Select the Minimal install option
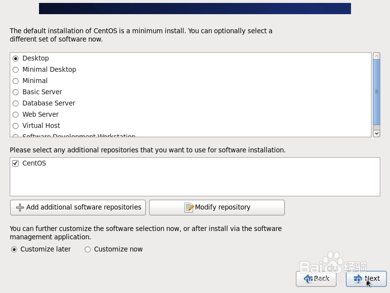The image size is (390, 293). tap(15, 81)
